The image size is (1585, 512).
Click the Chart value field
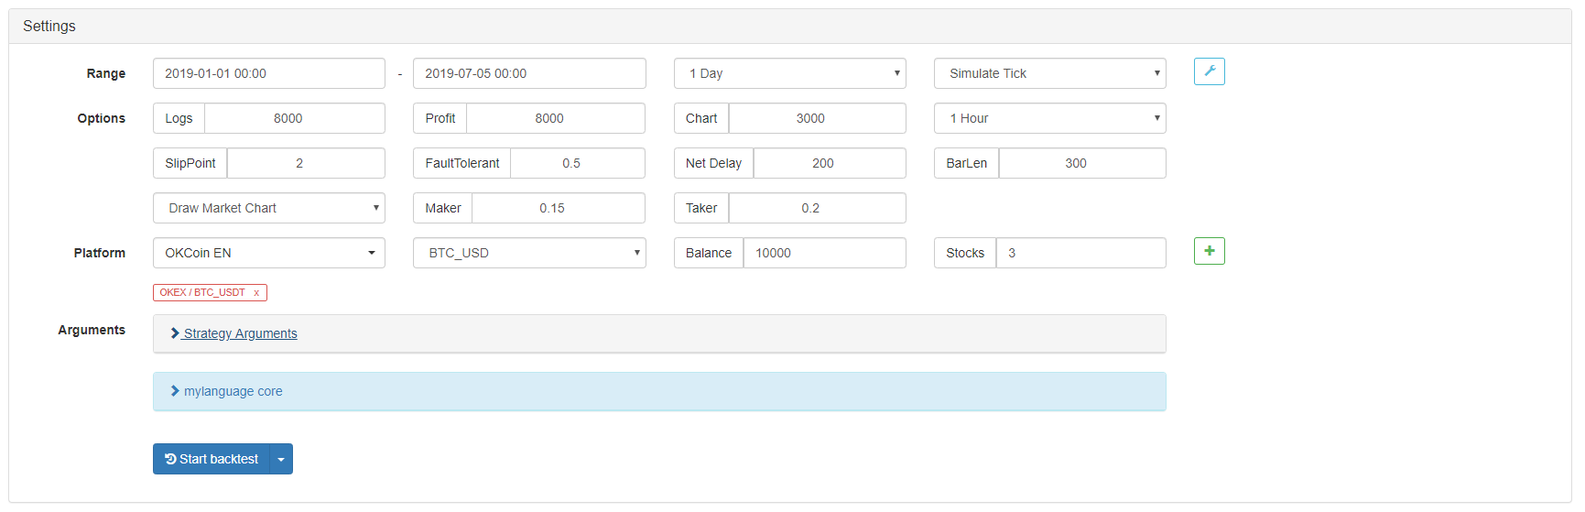click(x=817, y=118)
